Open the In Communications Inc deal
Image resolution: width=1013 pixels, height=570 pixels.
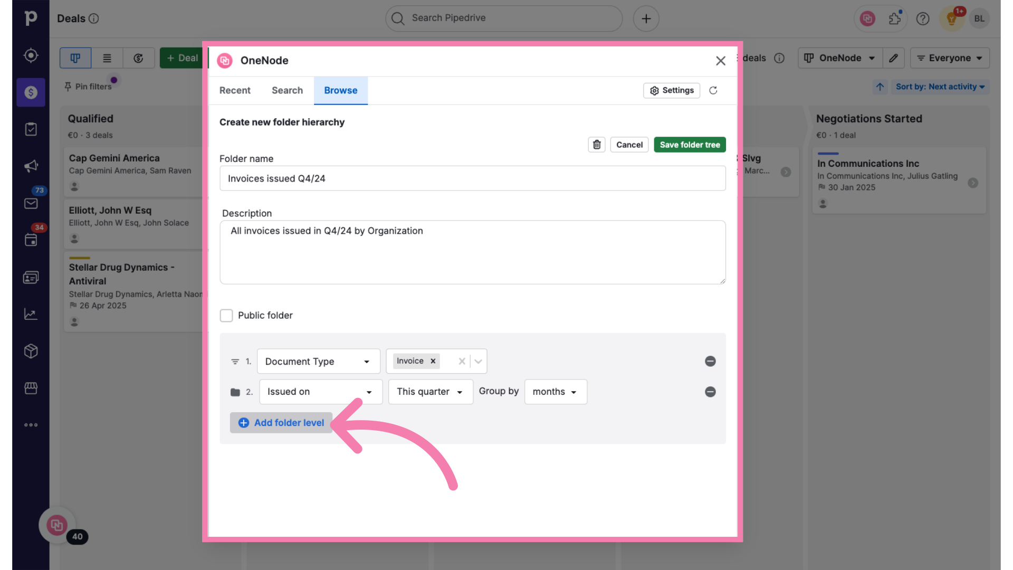coord(899,180)
